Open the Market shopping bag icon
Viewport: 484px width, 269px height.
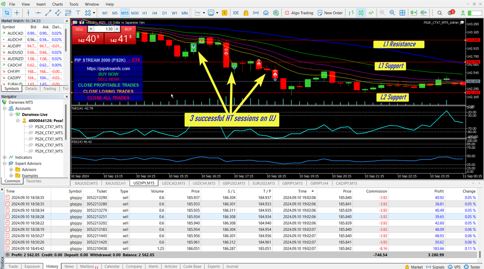click(246, 13)
